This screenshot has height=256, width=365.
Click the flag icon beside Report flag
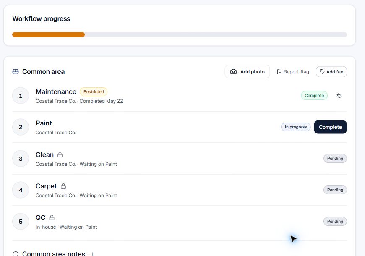point(279,72)
